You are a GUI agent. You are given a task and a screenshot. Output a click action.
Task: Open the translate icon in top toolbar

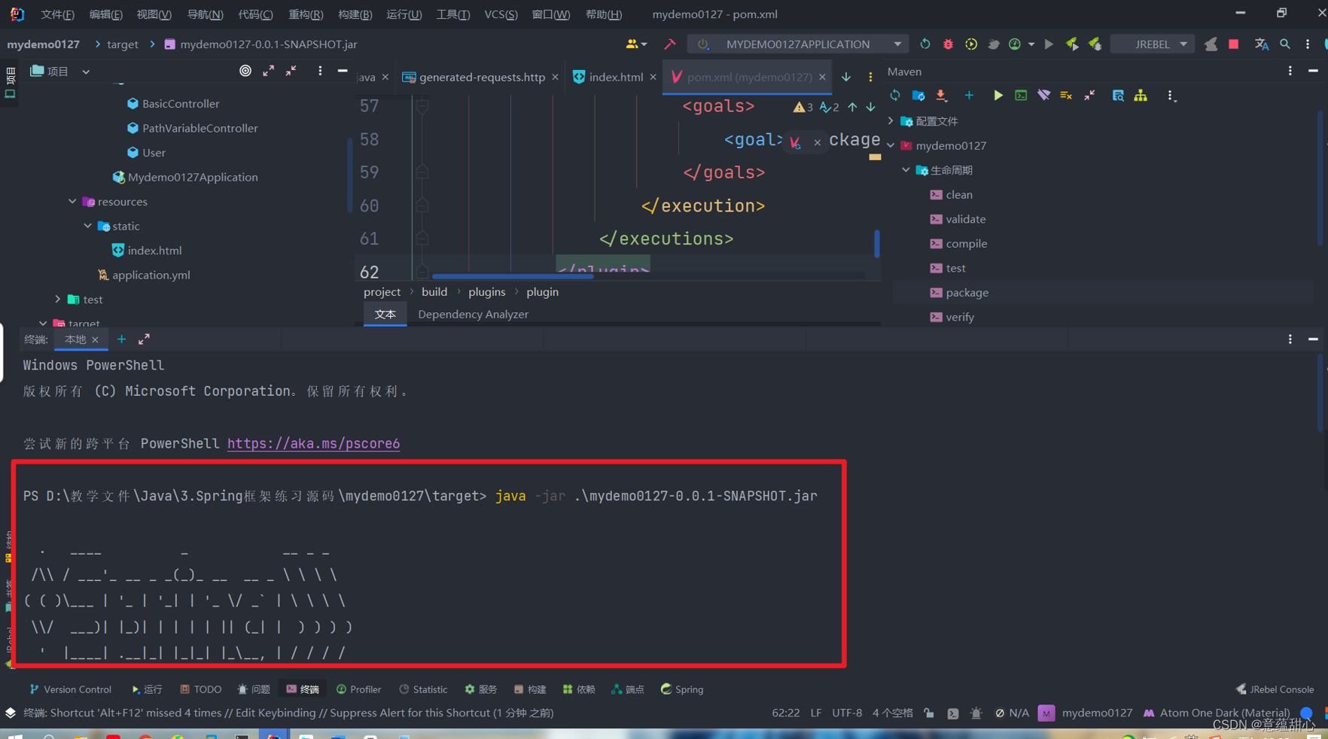point(1262,44)
